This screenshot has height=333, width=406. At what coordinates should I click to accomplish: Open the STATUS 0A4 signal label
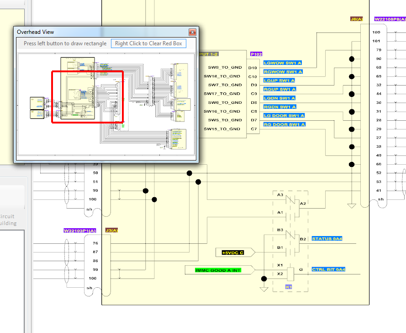(327, 239)
